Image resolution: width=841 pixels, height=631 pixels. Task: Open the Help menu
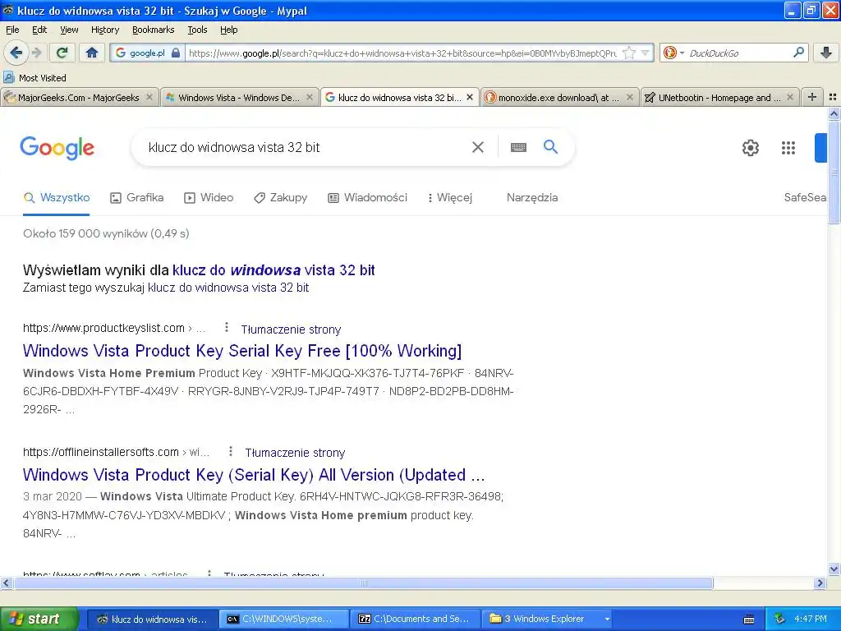228,30
